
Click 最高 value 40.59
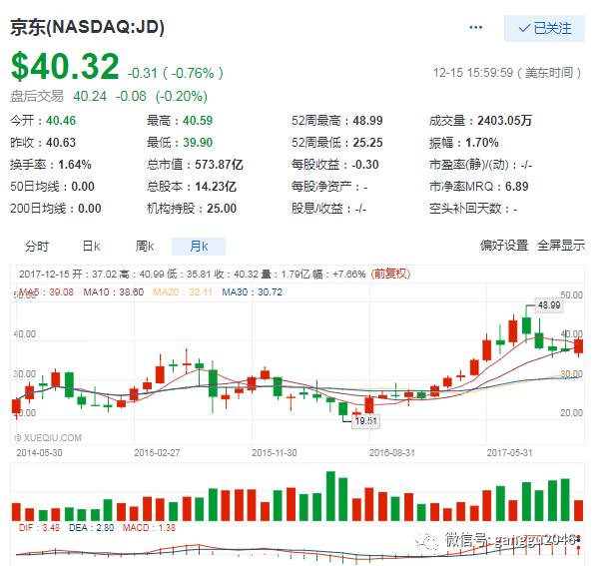pos(198,121)
